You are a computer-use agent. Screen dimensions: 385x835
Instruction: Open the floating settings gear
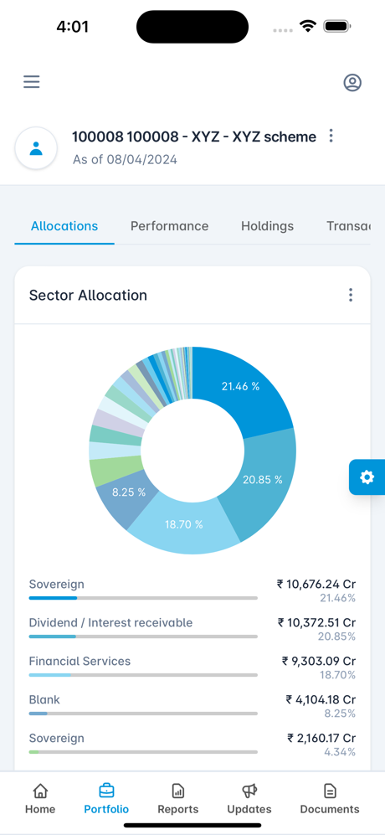coord(367,477)
